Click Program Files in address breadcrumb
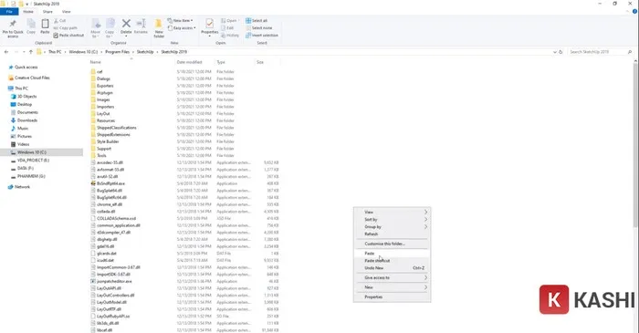 (118, 52)
